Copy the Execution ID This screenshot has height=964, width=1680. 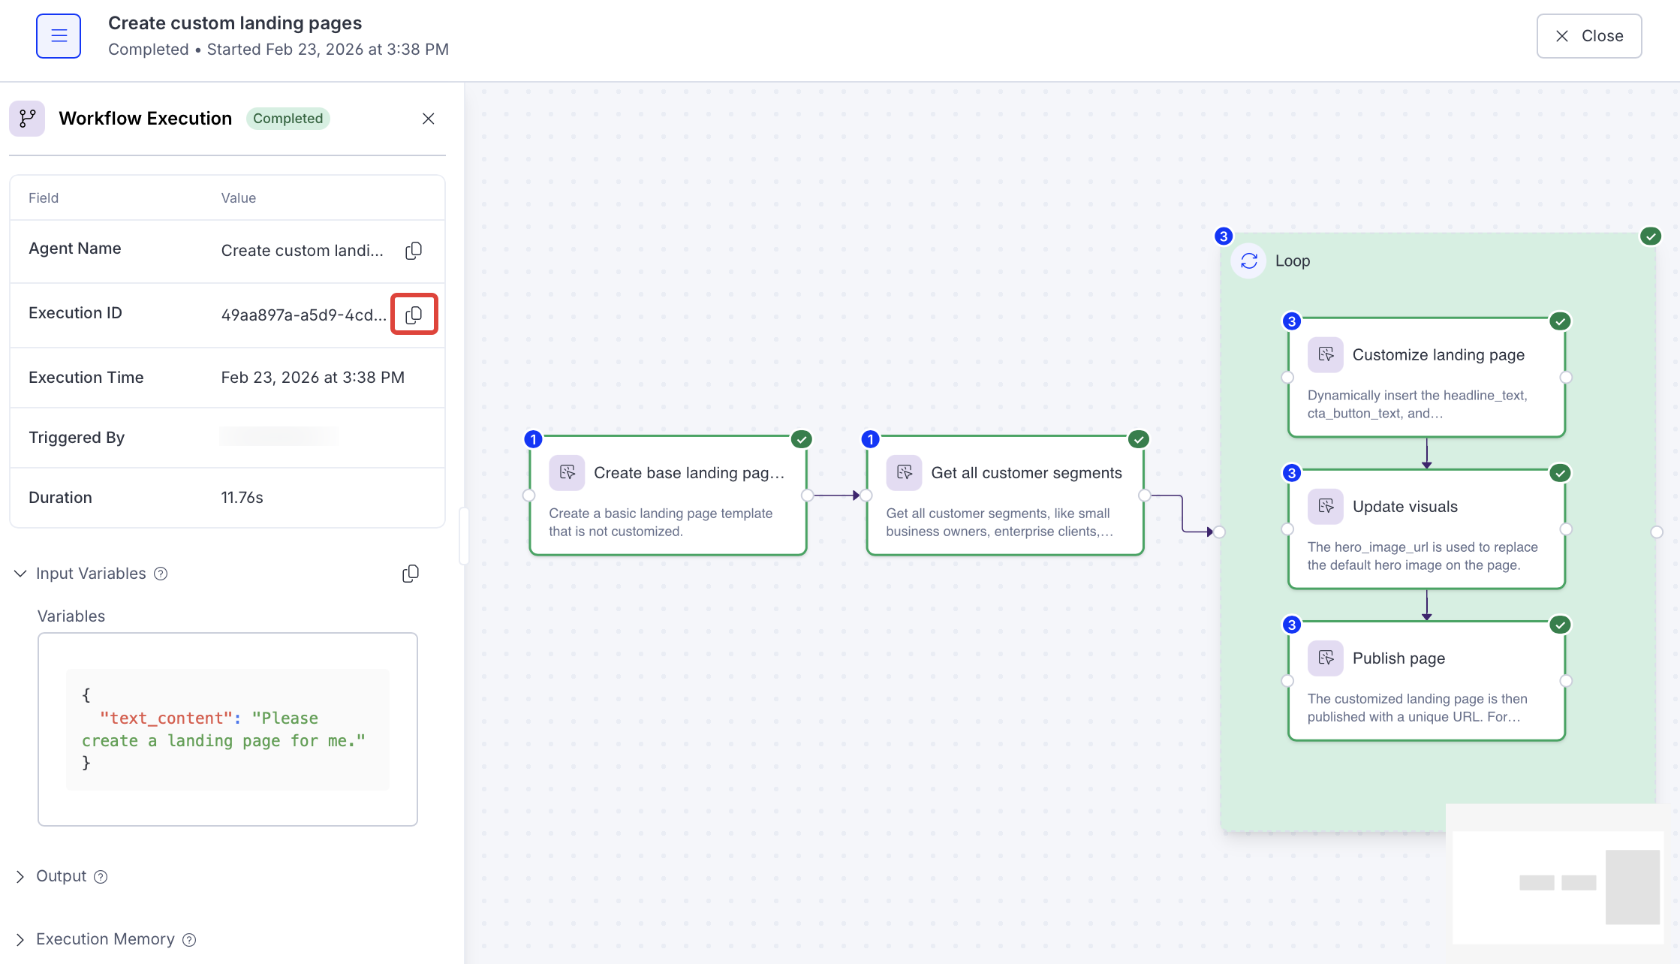click(x=414, y=315)
